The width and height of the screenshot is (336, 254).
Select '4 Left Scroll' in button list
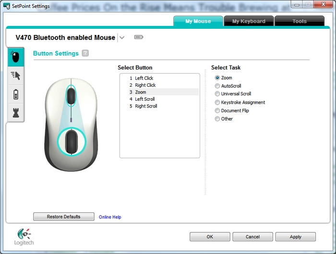click(164, 99)
